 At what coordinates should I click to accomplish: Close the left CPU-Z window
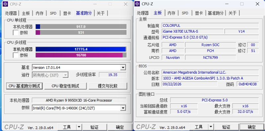[126, 4]
